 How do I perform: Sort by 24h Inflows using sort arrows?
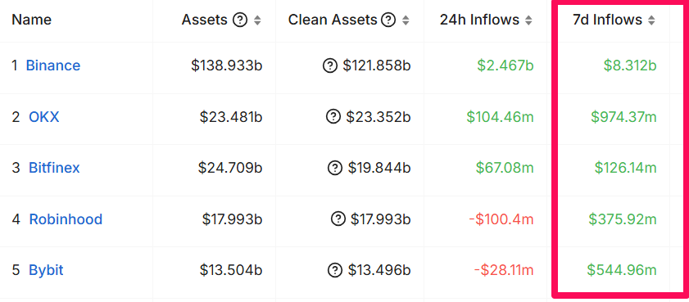pos(528,20)
